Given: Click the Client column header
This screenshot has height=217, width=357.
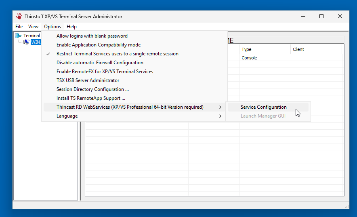Looking at the screenshot, I should click(316, 49).
